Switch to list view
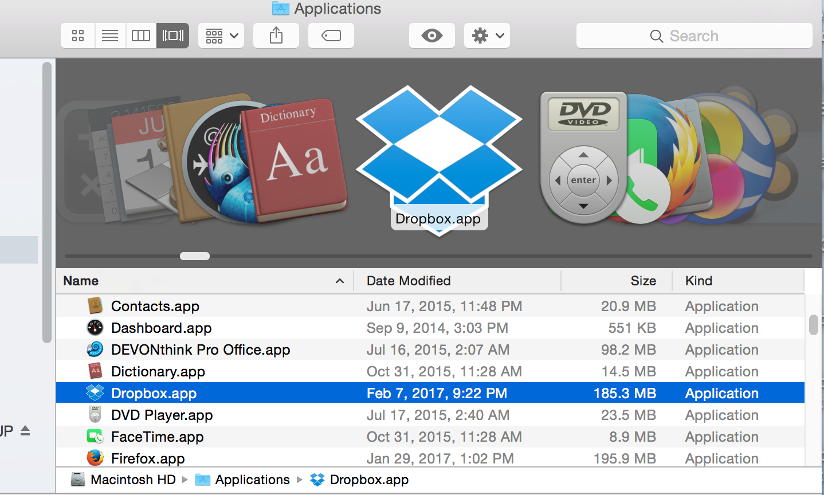 click(110, 36)
